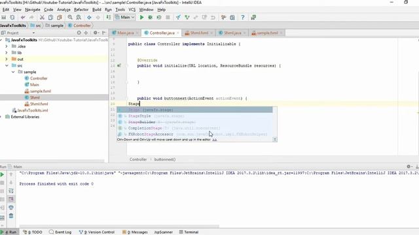Screen dimensions: 419x235
Task: Click the Help question mark icon
Action: [x=243, y=18]
